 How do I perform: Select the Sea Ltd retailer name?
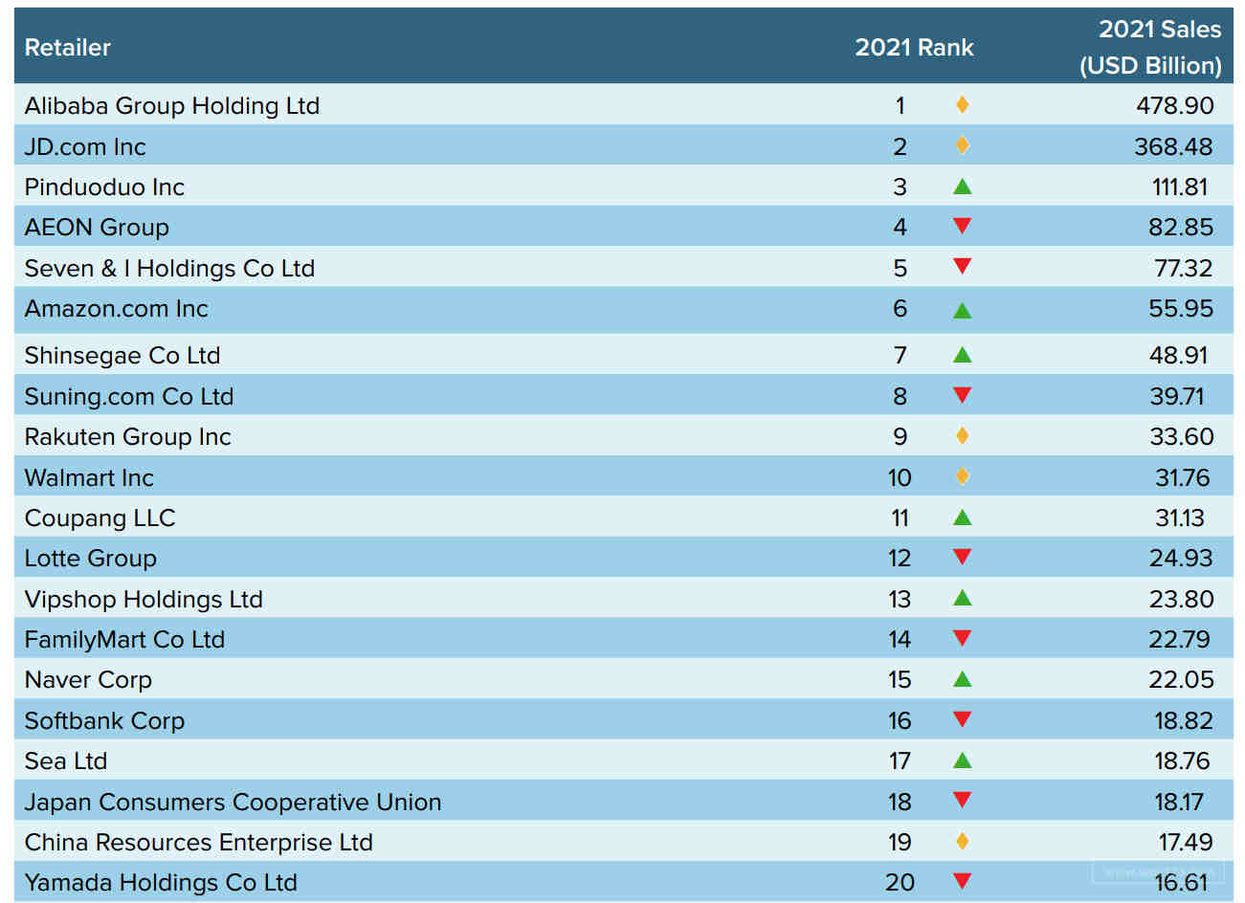[66, 761]
